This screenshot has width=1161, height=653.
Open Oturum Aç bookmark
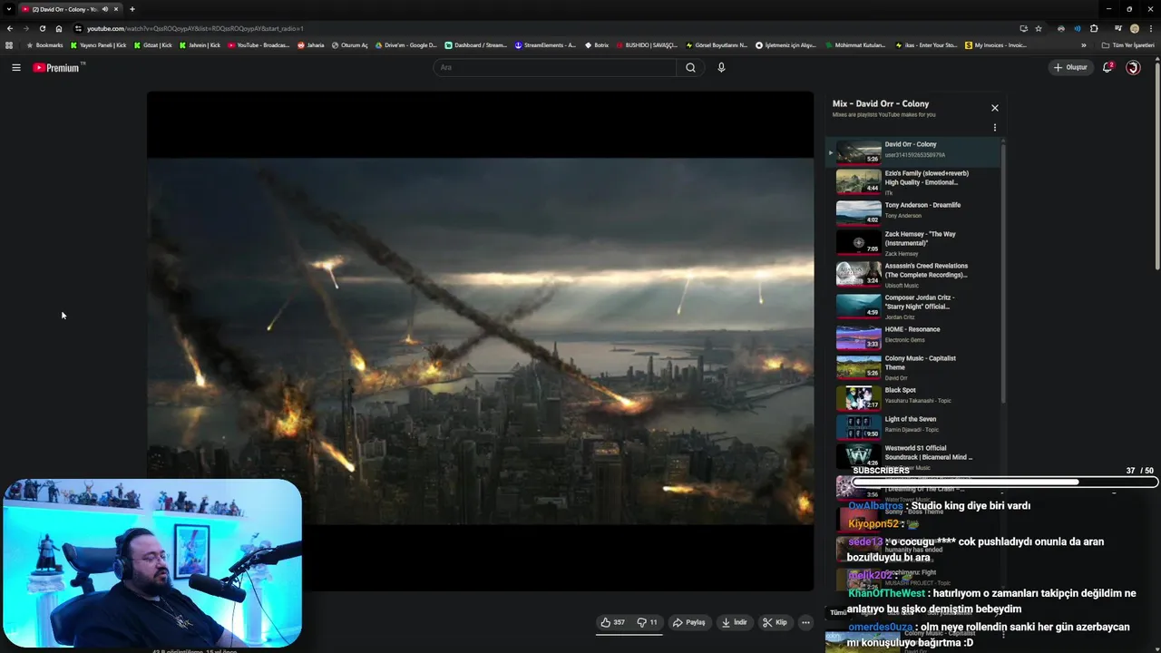point(349,44)
